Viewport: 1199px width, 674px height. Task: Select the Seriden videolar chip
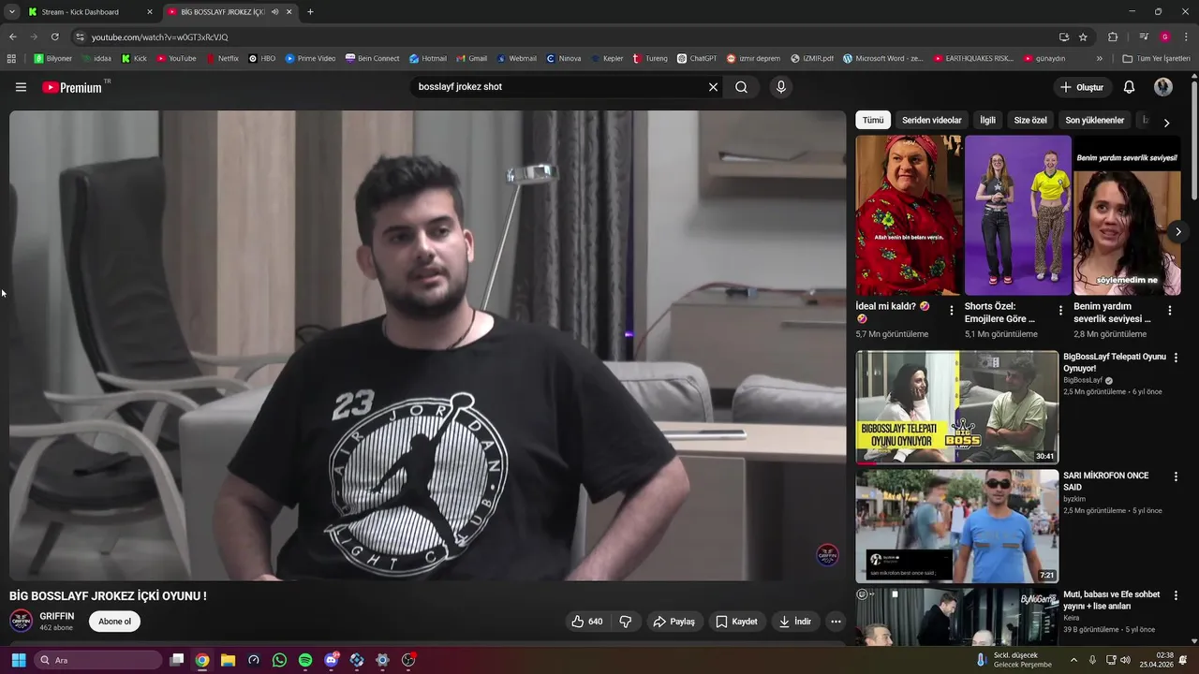932,120
